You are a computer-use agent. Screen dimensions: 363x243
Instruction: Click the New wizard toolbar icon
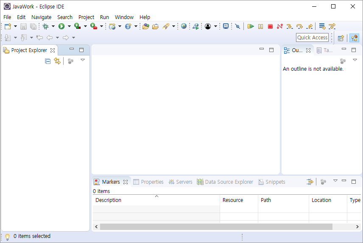pos(8,26)
